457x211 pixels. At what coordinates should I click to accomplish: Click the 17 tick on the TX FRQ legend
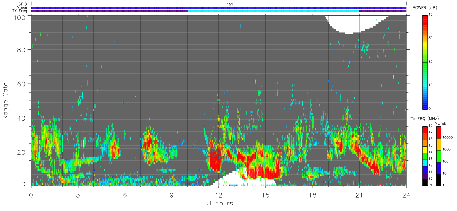point(430,132)
